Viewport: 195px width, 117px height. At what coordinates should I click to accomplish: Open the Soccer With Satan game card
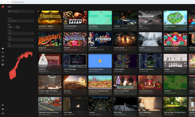pyautogui.click(x=75, y=20)
